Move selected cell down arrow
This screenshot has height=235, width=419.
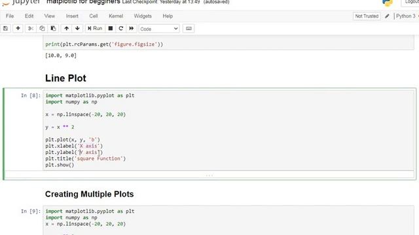coord(77,29)
